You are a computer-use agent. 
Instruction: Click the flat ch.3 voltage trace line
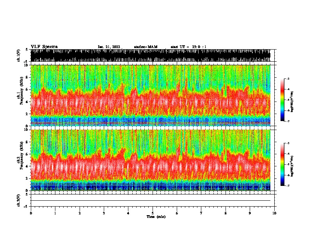[x=151, y=201]
